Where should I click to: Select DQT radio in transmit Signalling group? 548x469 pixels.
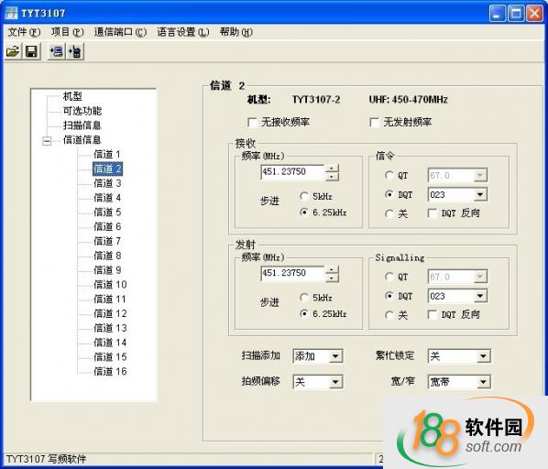point(389,296)
